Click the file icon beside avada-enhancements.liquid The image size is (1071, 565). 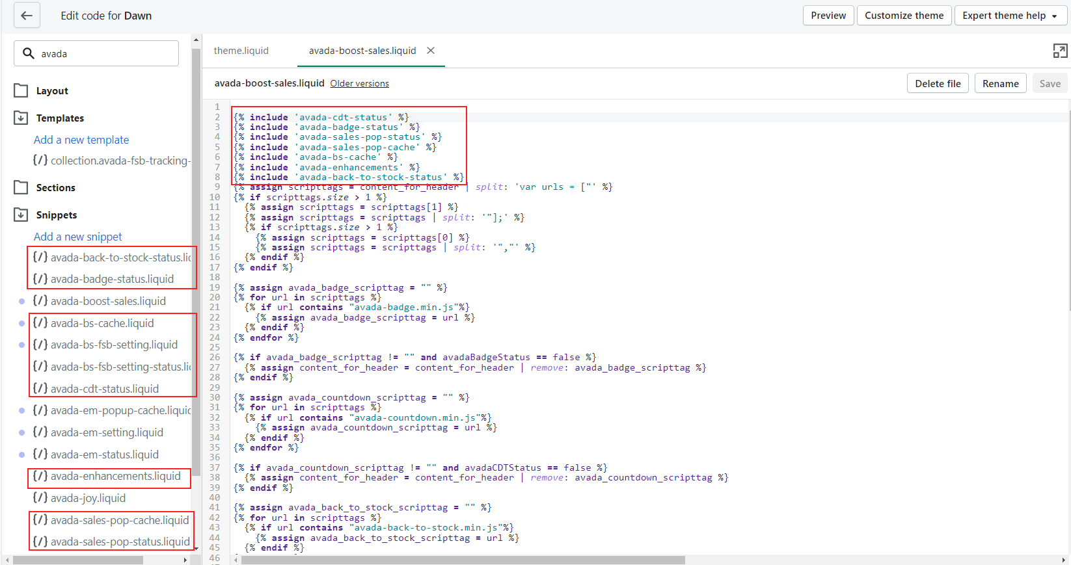(x=40, y=476)
